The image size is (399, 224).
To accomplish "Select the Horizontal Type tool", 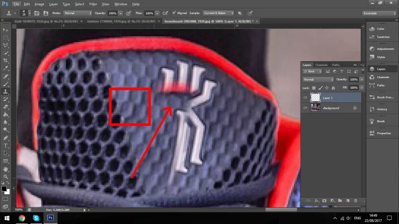I will 6,145.
